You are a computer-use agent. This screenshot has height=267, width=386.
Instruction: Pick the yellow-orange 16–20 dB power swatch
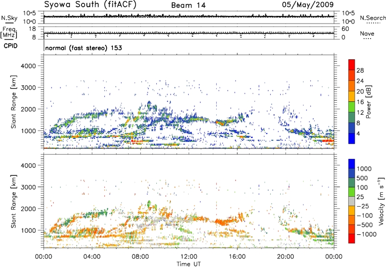pos(352,96)
